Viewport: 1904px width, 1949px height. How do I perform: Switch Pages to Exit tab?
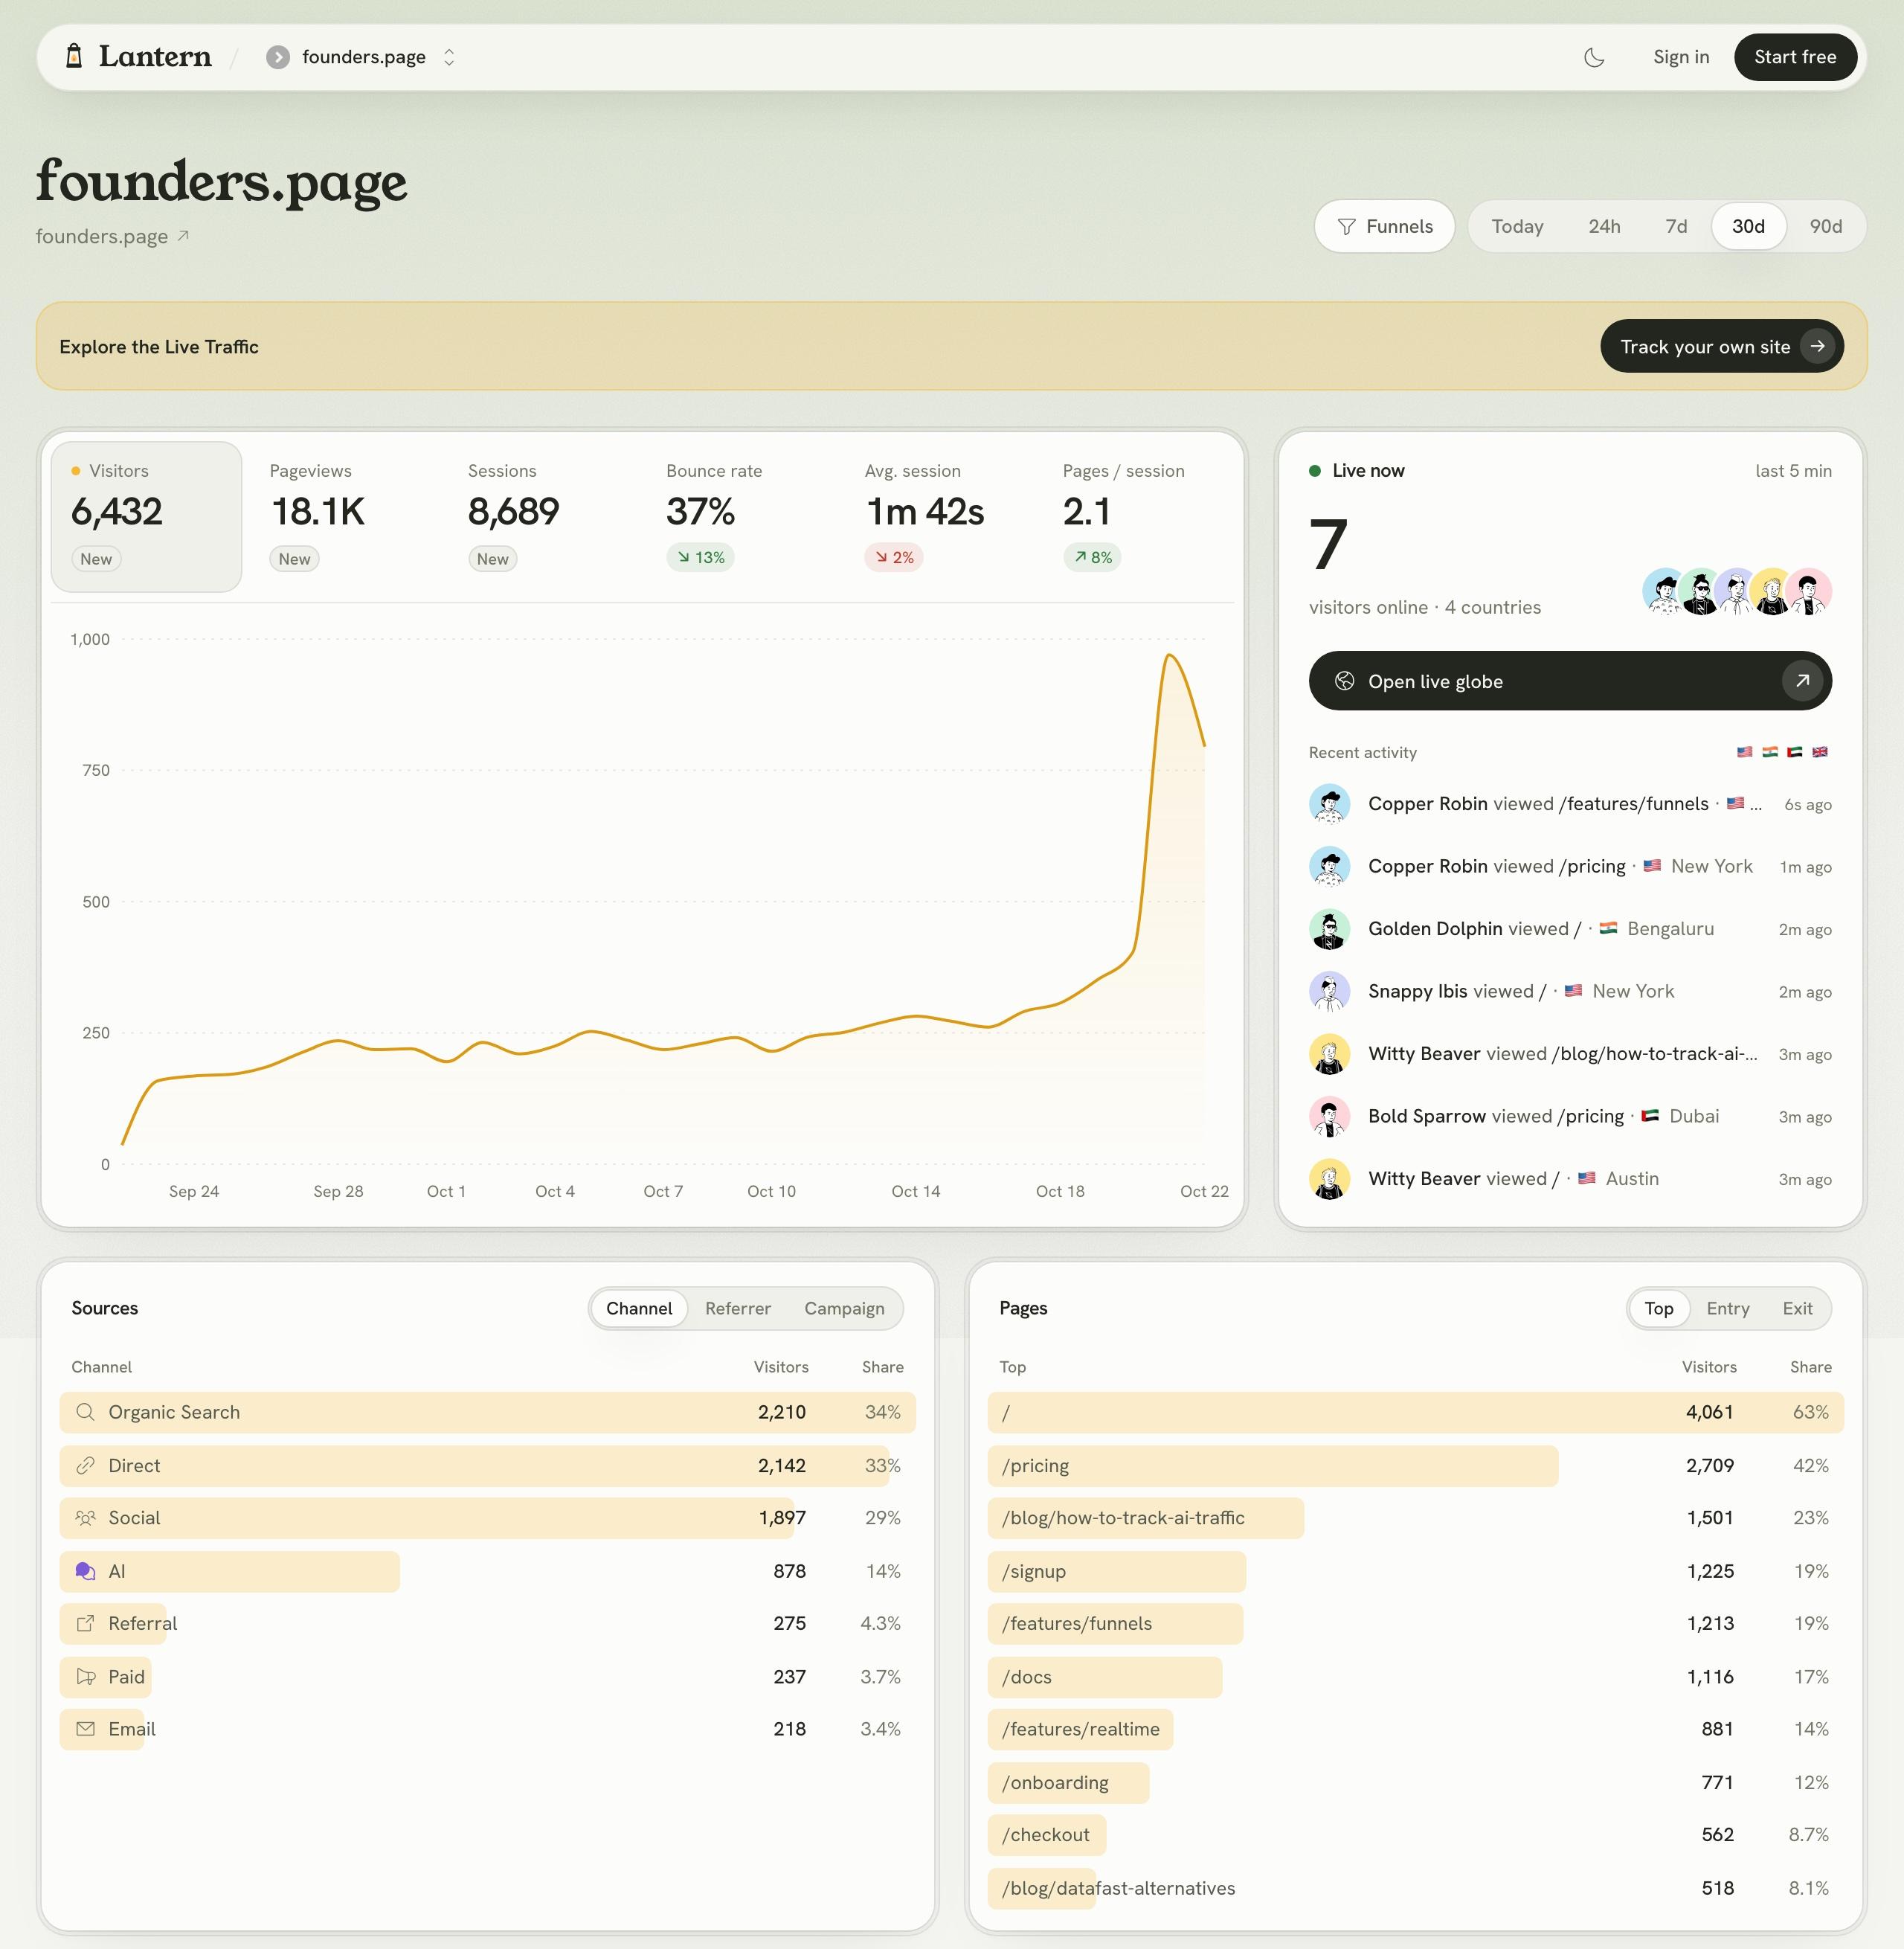coord(1796,1308)
